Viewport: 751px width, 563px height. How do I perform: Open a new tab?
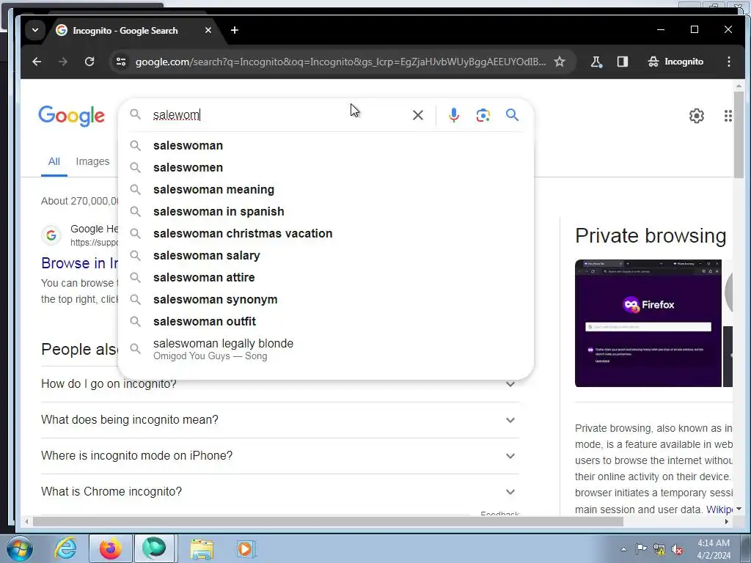point(234,30)
